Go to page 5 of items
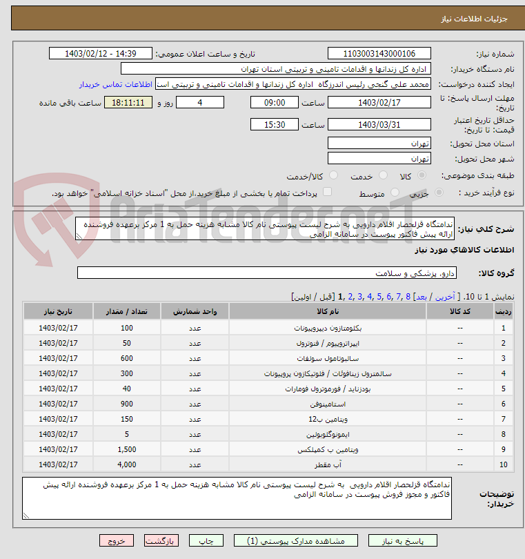Image resolution: width=525 pixels, height=559 pixels. coord(379,297)
